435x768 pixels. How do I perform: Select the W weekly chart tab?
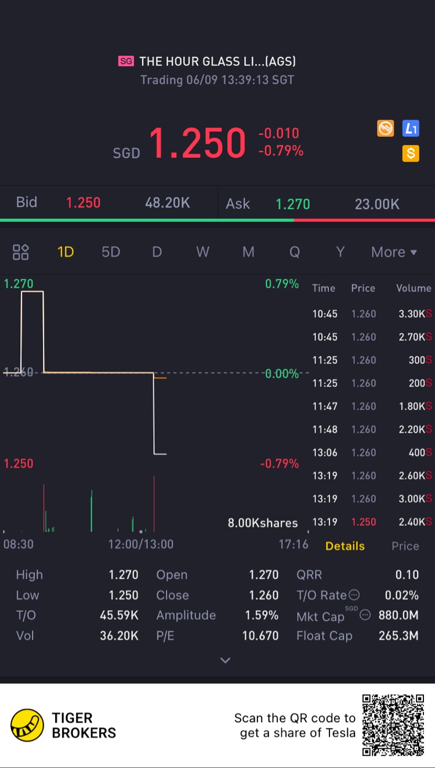(202, 252)
